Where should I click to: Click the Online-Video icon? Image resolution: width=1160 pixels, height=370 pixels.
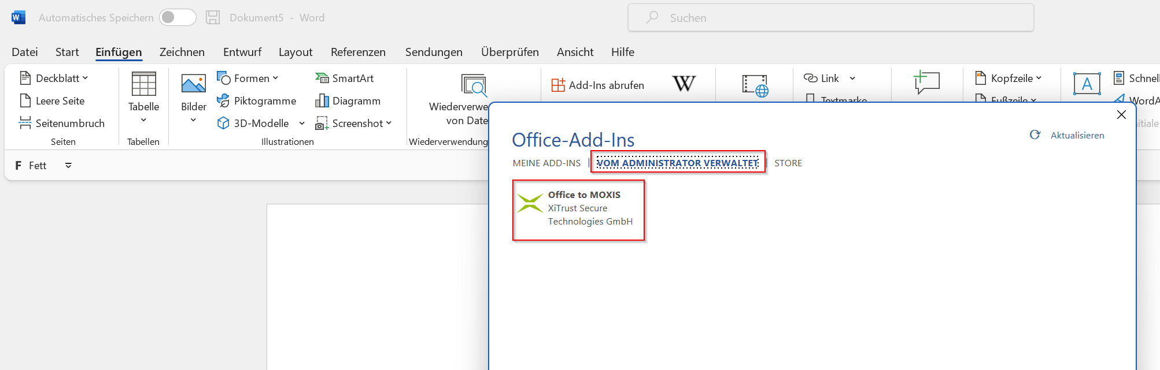[755, 85]
